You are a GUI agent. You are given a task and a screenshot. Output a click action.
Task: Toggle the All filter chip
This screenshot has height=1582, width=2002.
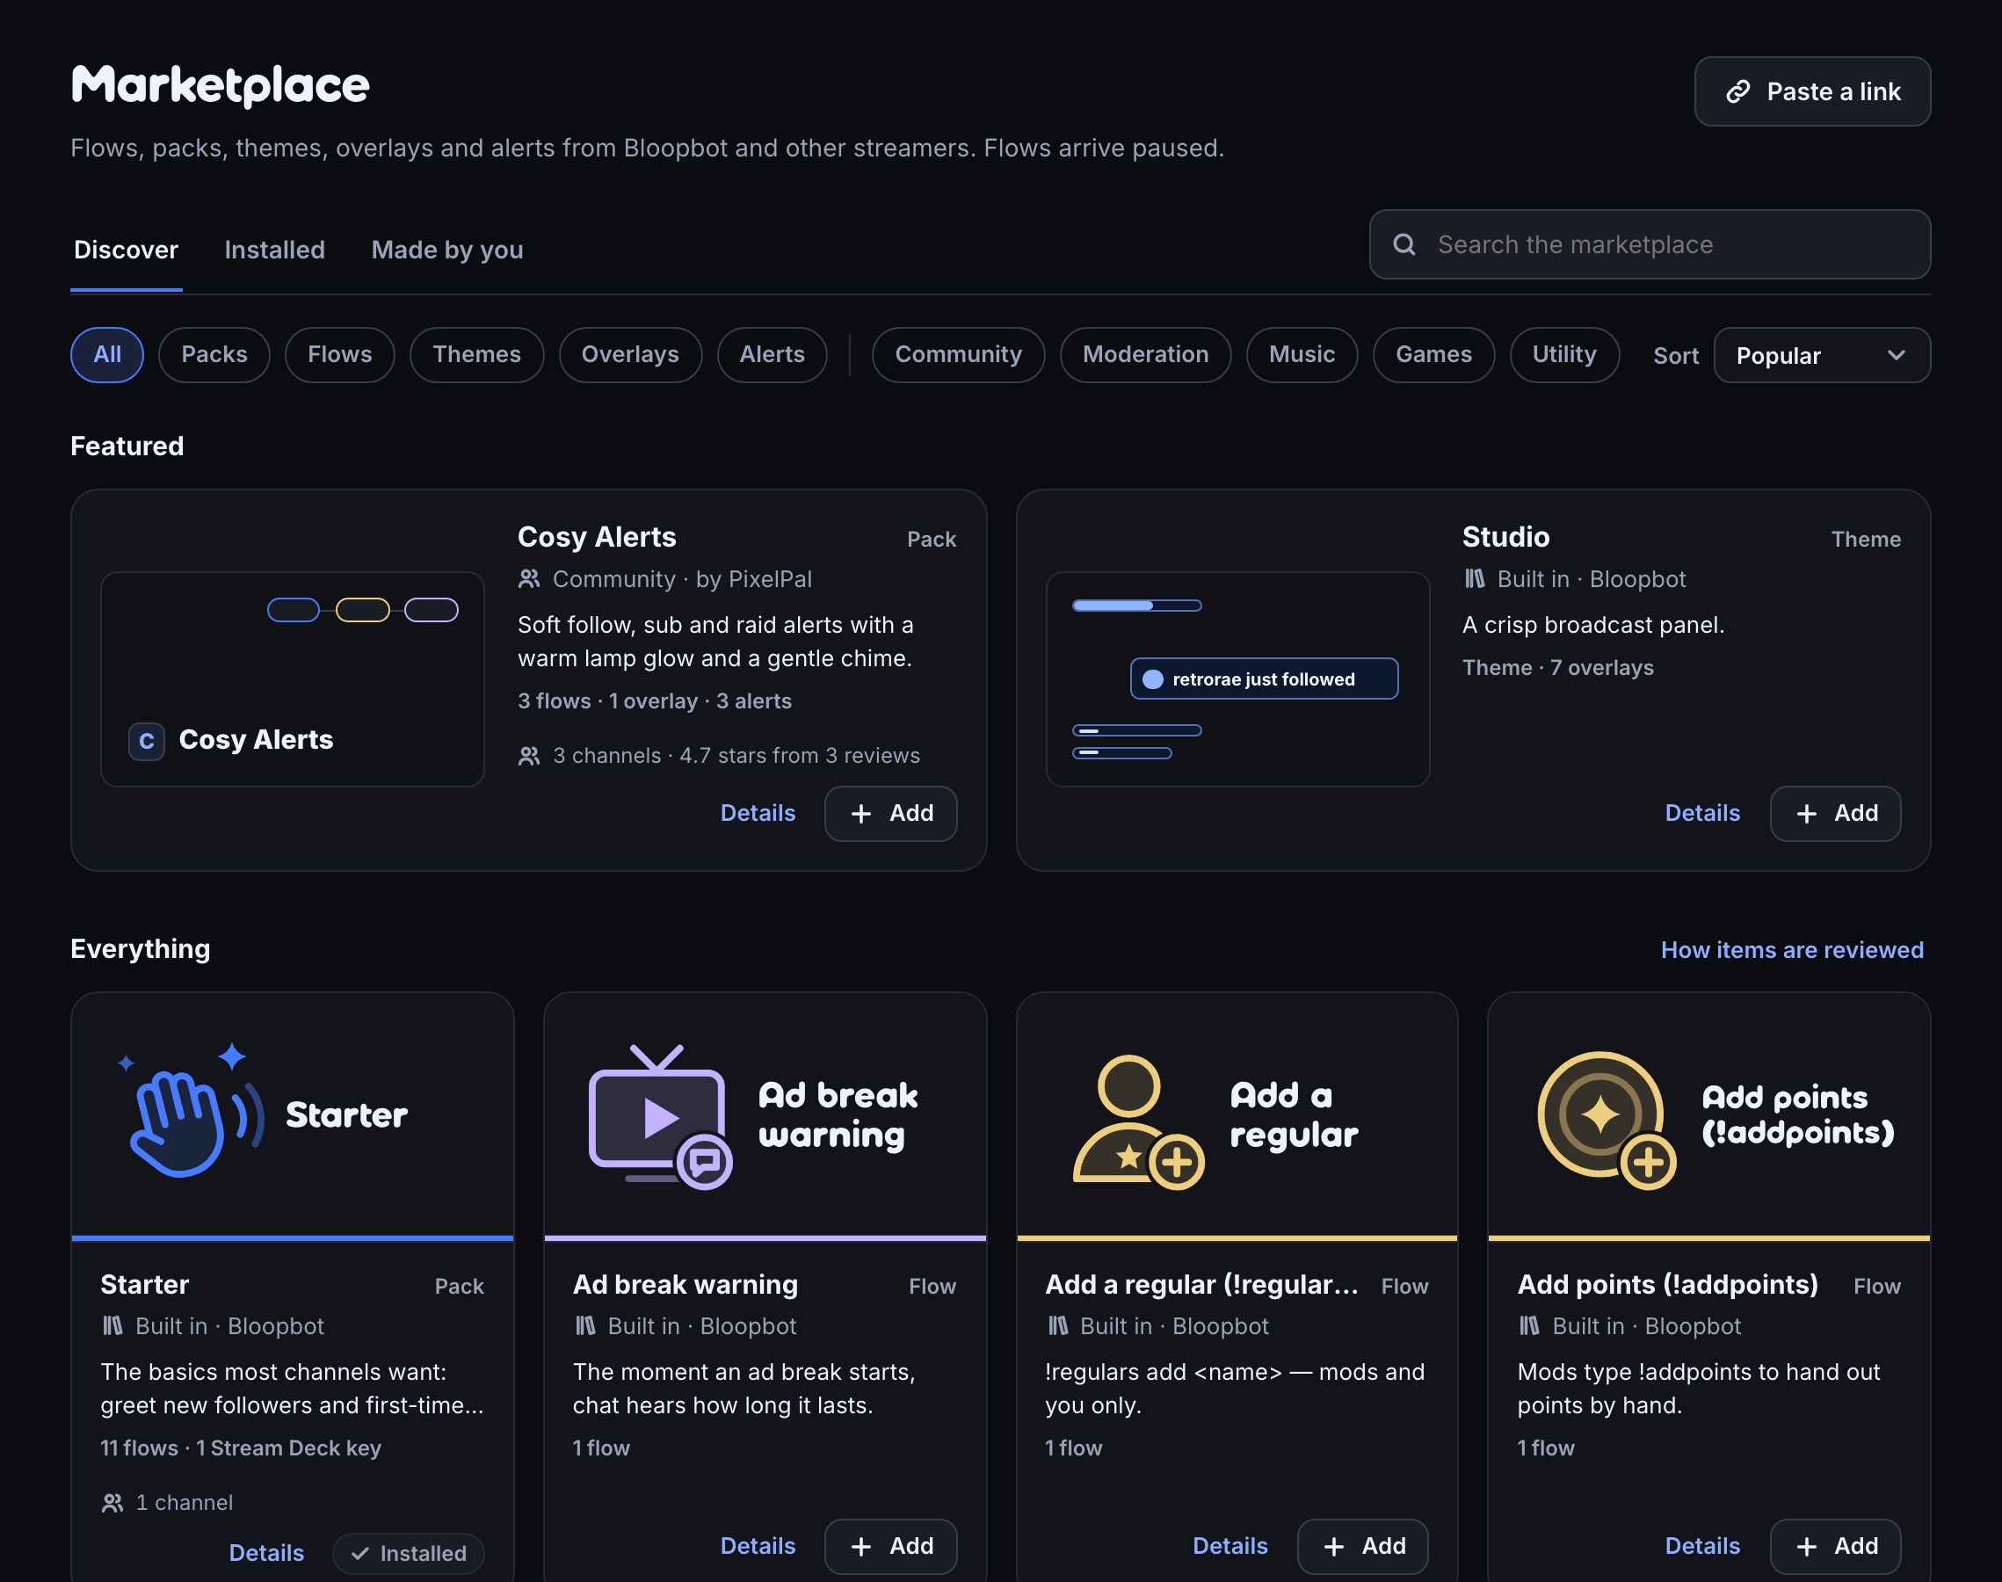[x=107, y=355]
